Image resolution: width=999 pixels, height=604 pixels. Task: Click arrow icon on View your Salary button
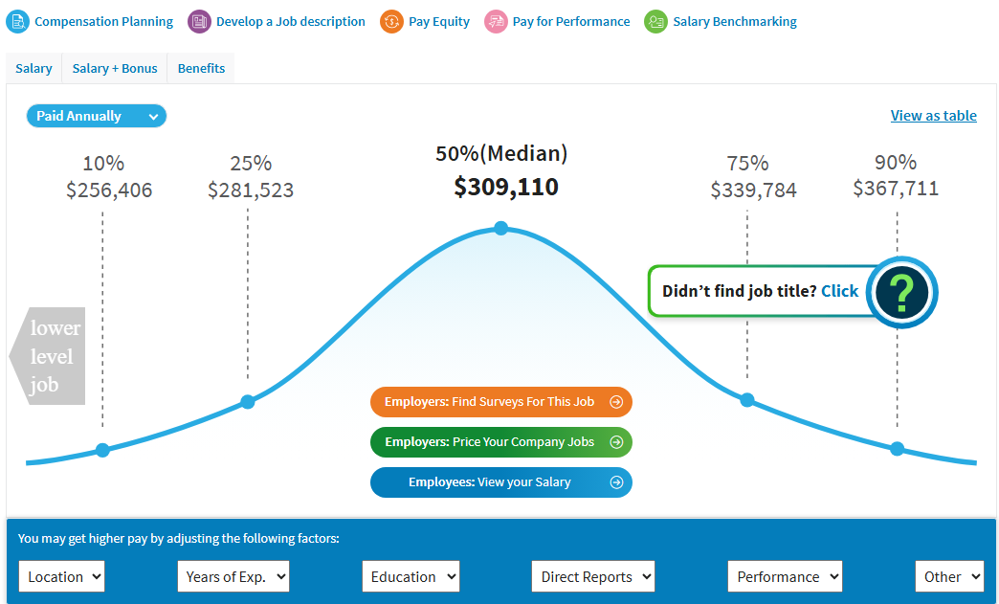(616, 482)
